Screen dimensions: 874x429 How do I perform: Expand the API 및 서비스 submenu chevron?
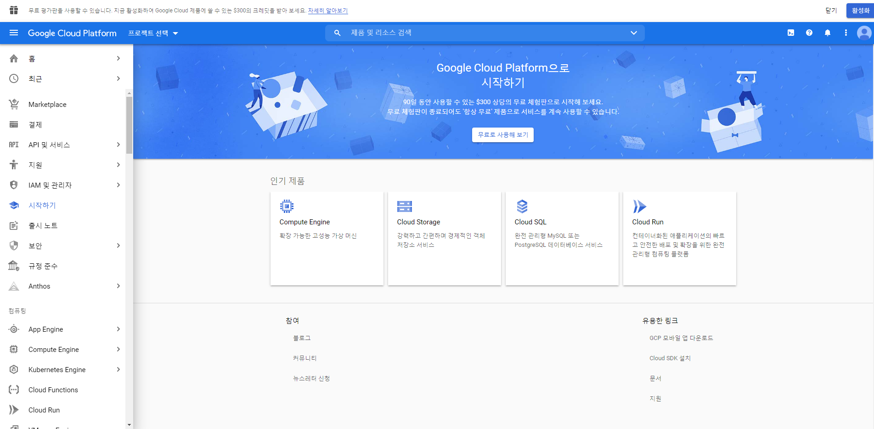pyautogui.click(x=118, y=145)
